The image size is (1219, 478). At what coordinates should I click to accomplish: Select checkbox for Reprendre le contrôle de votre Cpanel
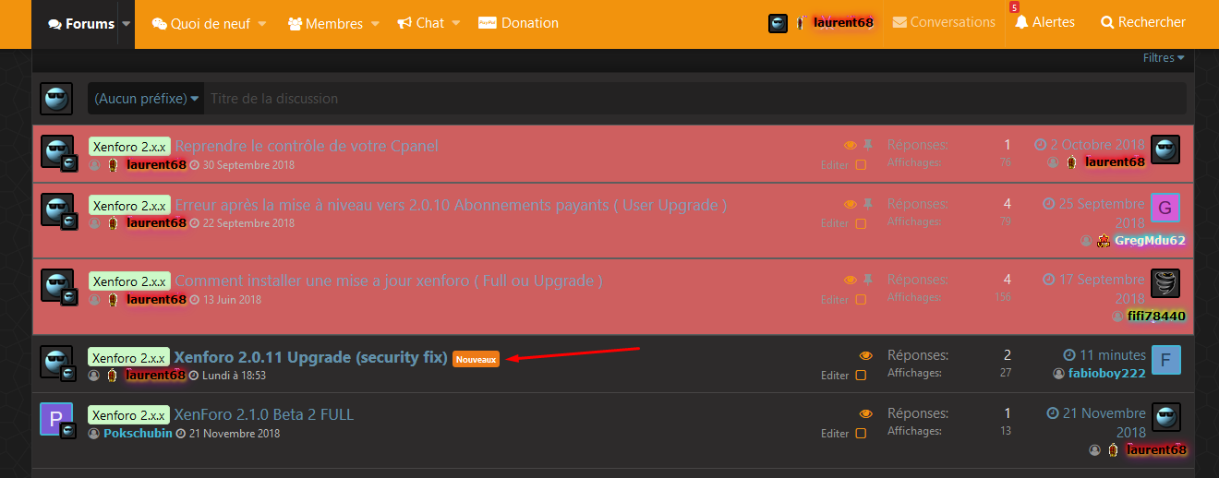[861, 165]
